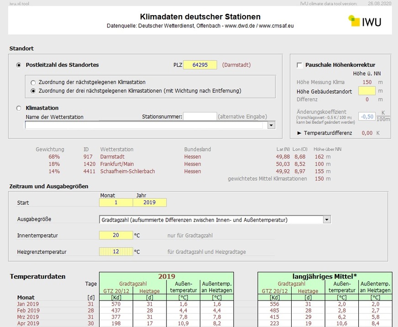Select the Klimastation radio option

19,108
